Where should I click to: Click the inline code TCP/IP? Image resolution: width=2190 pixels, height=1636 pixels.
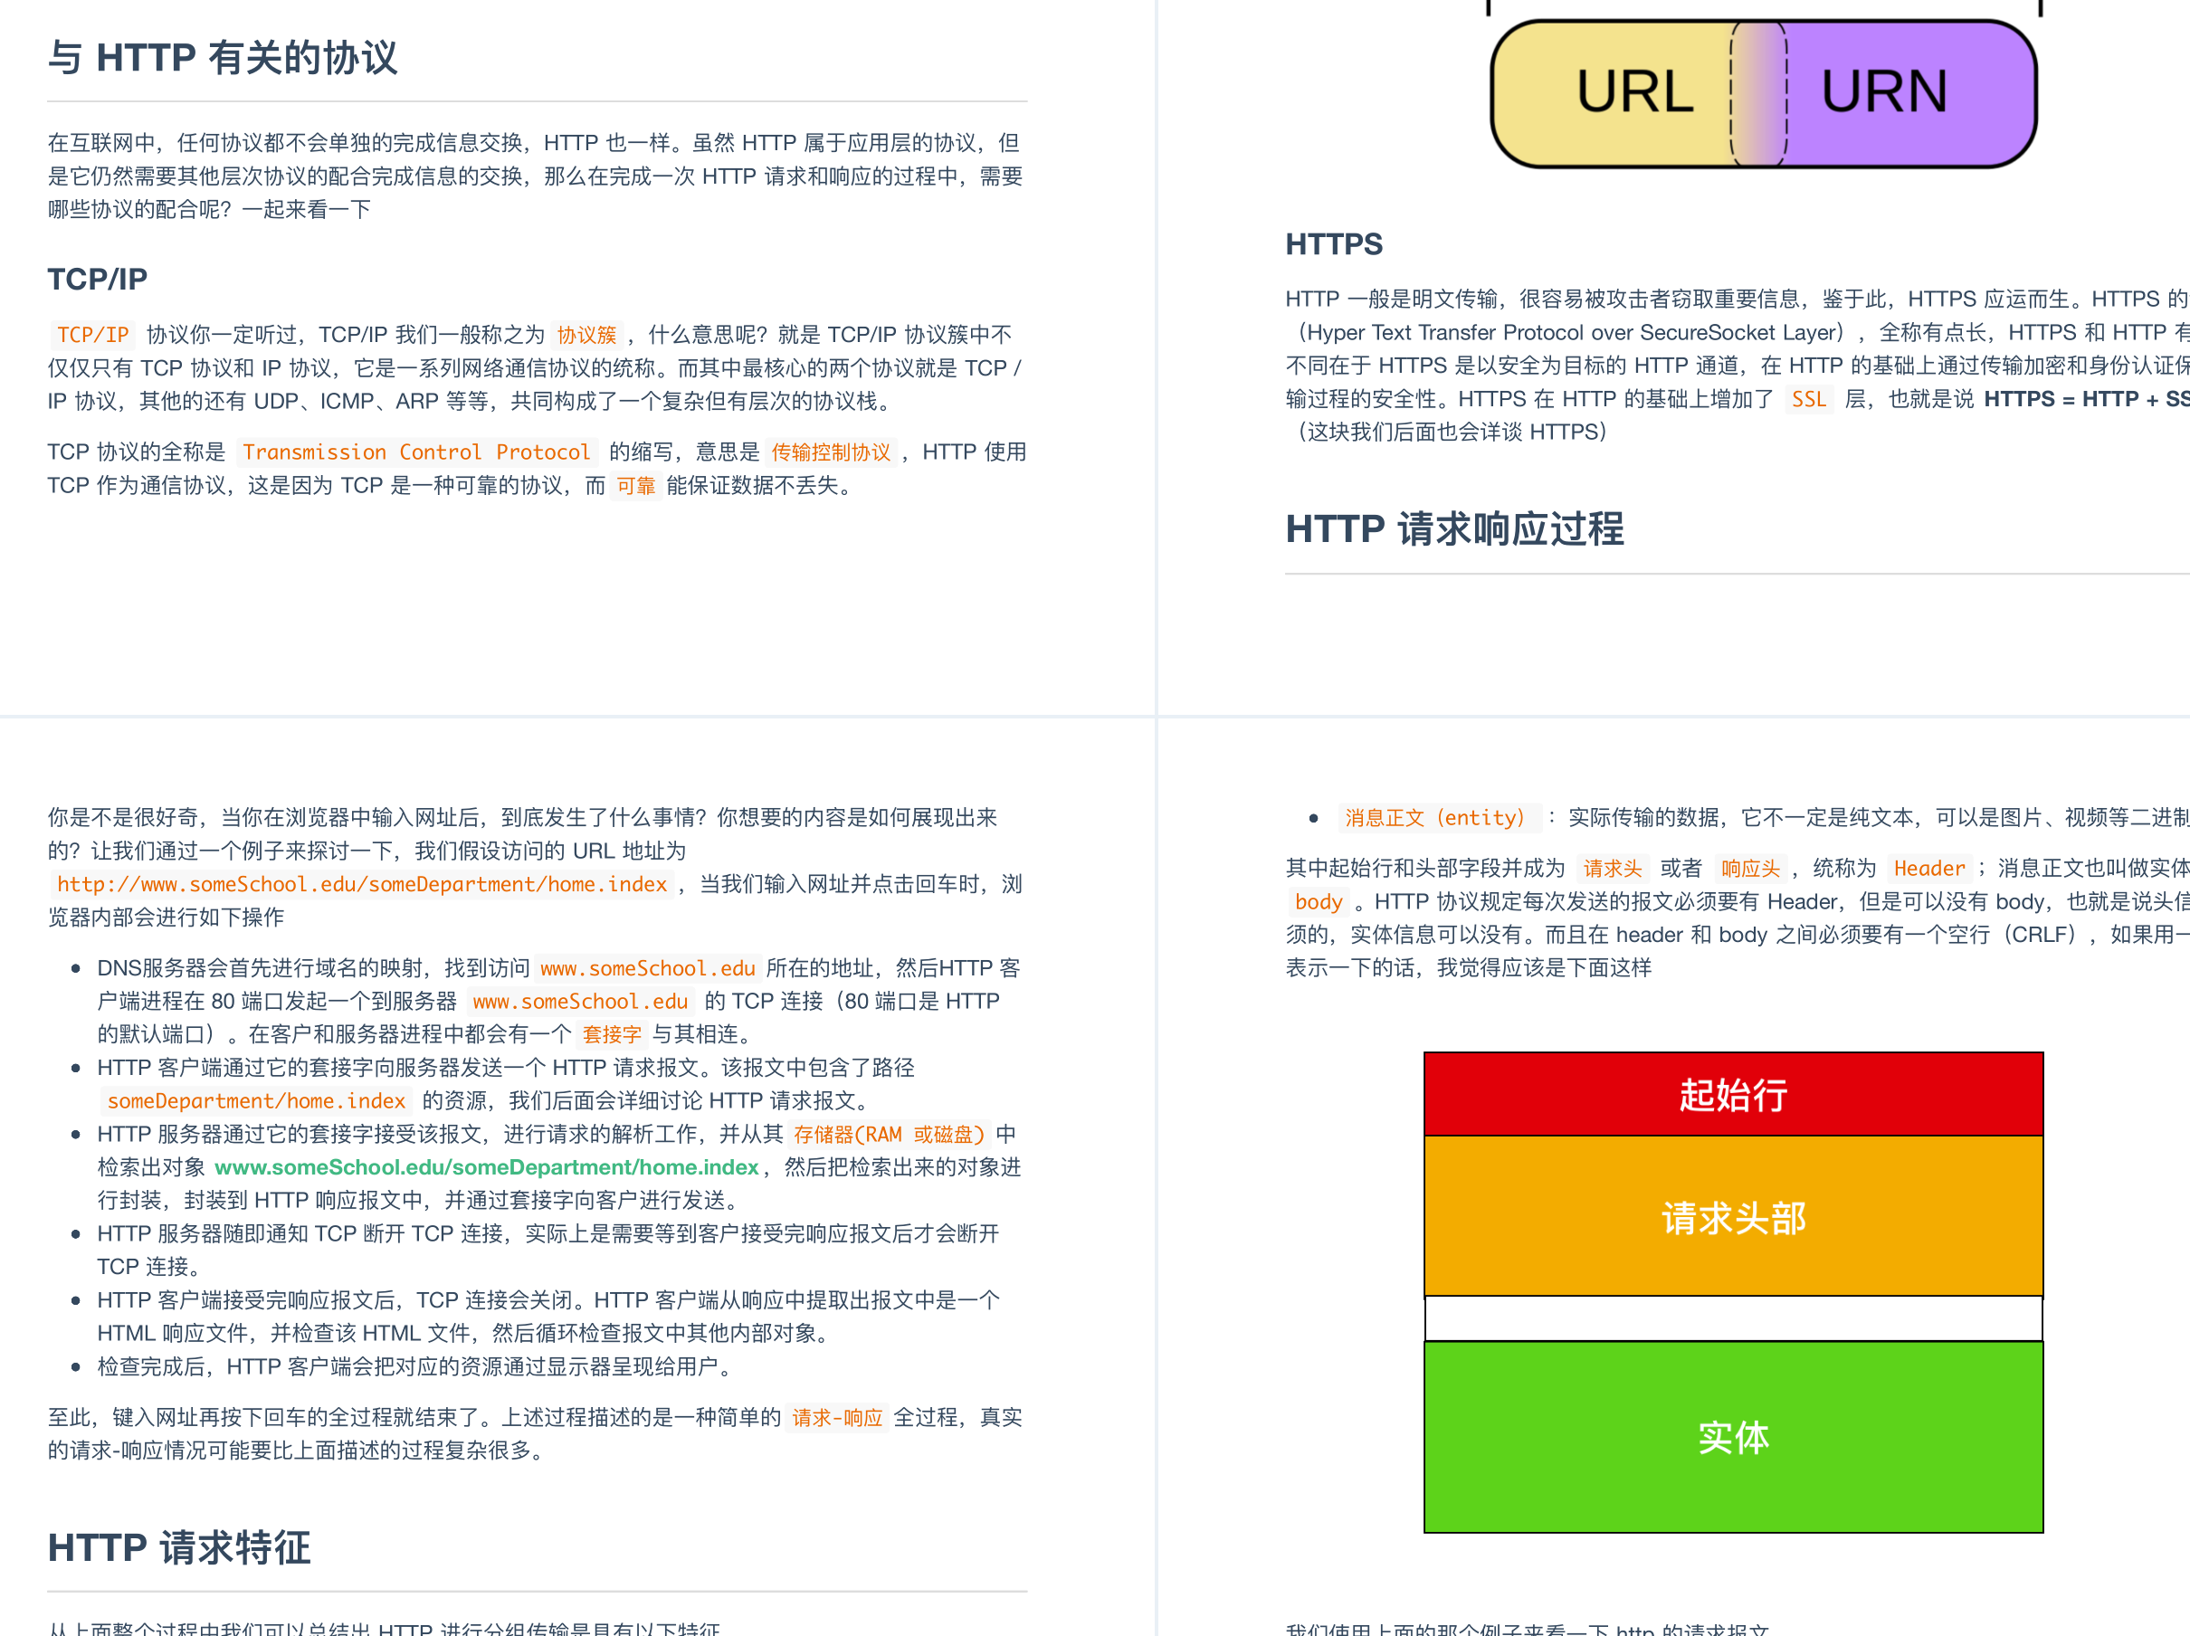click(93, 335)
